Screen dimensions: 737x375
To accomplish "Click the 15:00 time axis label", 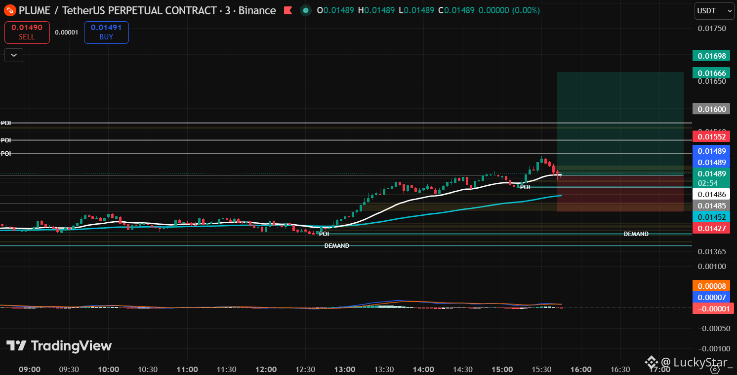I will [x=502, y=370].
